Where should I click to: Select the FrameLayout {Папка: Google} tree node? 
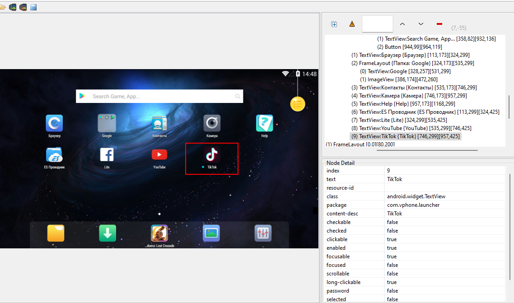click(413, 63)
